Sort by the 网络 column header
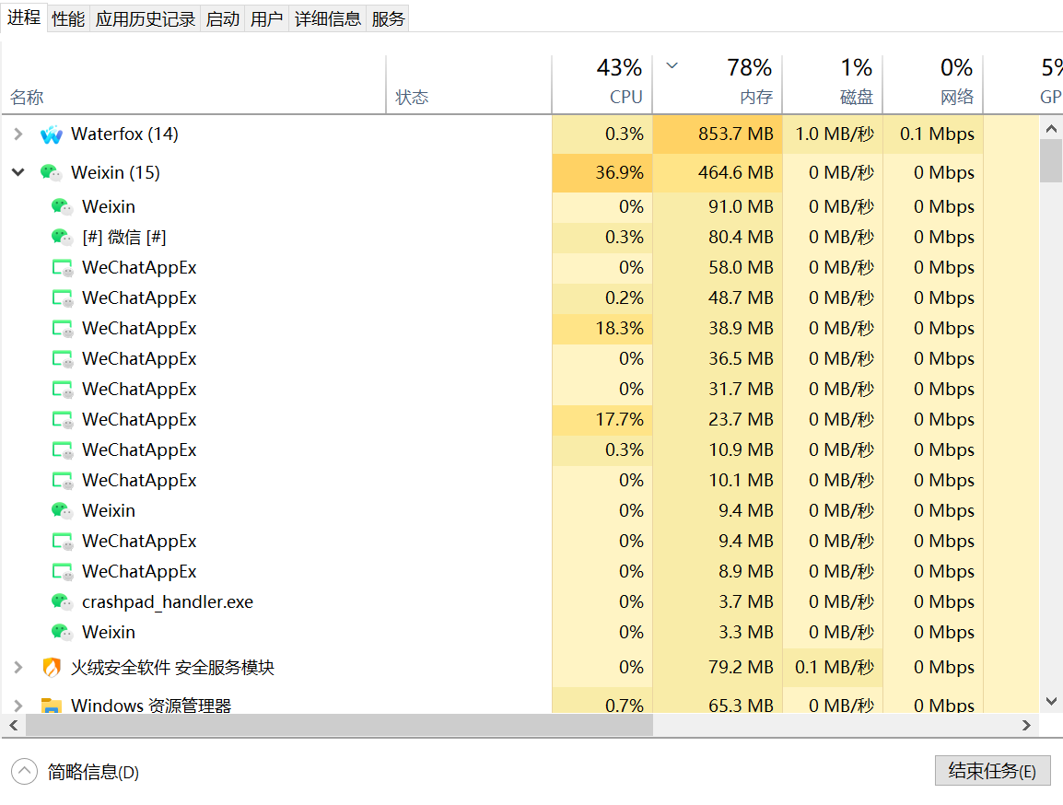 click(933, 84)
